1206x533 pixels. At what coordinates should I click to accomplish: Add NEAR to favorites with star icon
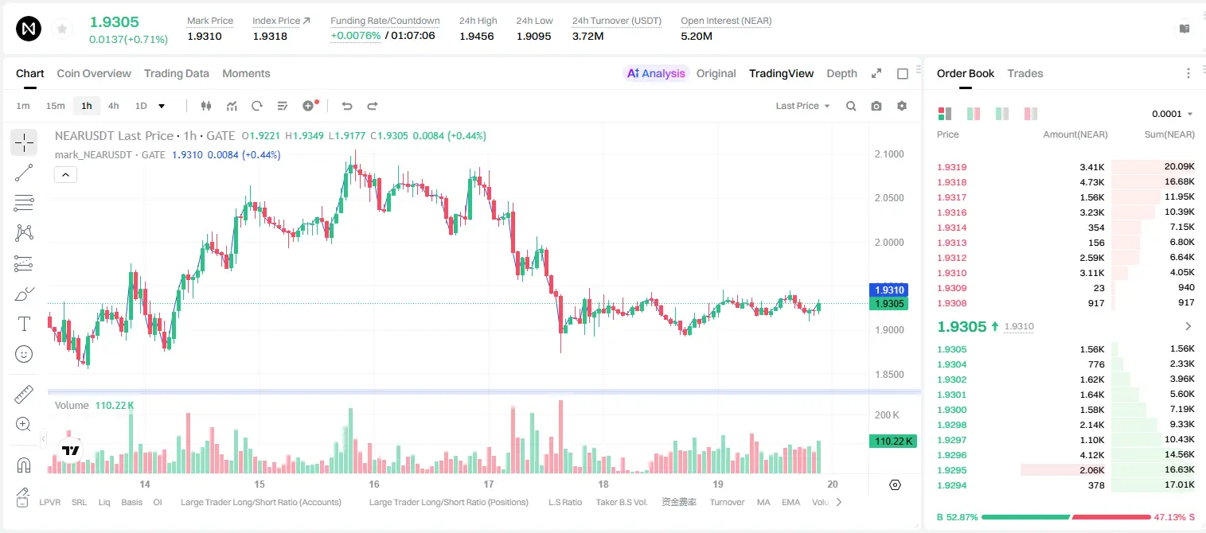coord(62,29)
